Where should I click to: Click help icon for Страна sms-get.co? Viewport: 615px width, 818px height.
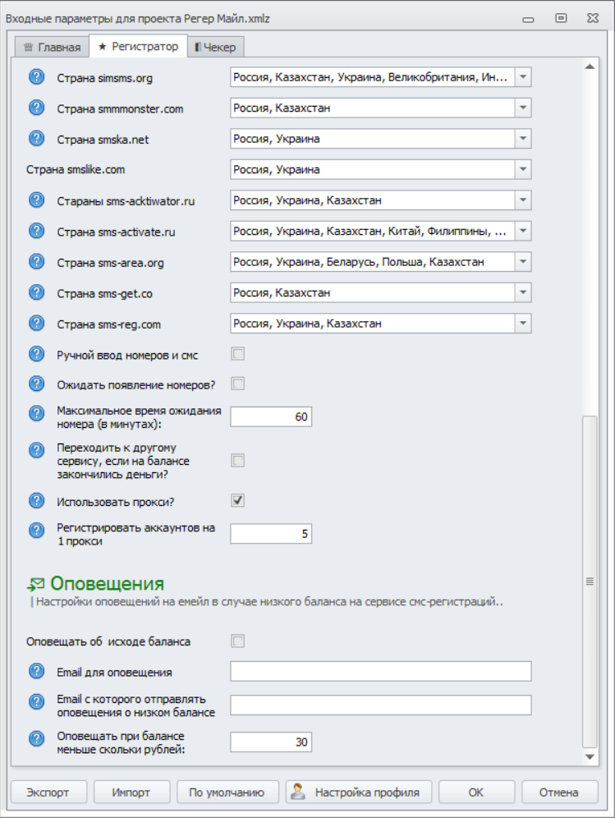(36, 292)
